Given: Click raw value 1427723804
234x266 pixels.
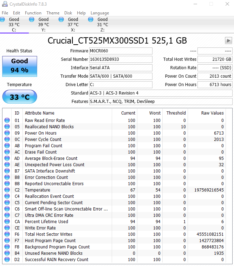Looking at the screenshot, I should pos(211,241).
